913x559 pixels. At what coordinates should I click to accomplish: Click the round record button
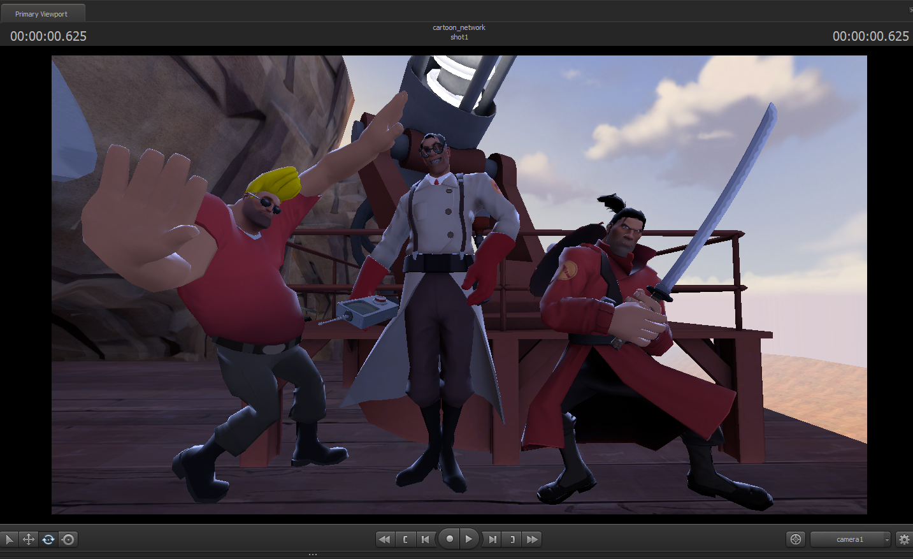(449, 539)
